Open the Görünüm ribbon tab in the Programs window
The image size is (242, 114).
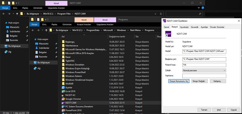coord(67,24)
